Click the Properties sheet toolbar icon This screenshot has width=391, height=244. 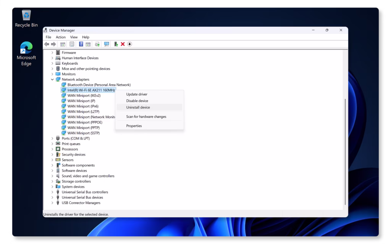tap(72, 44)
